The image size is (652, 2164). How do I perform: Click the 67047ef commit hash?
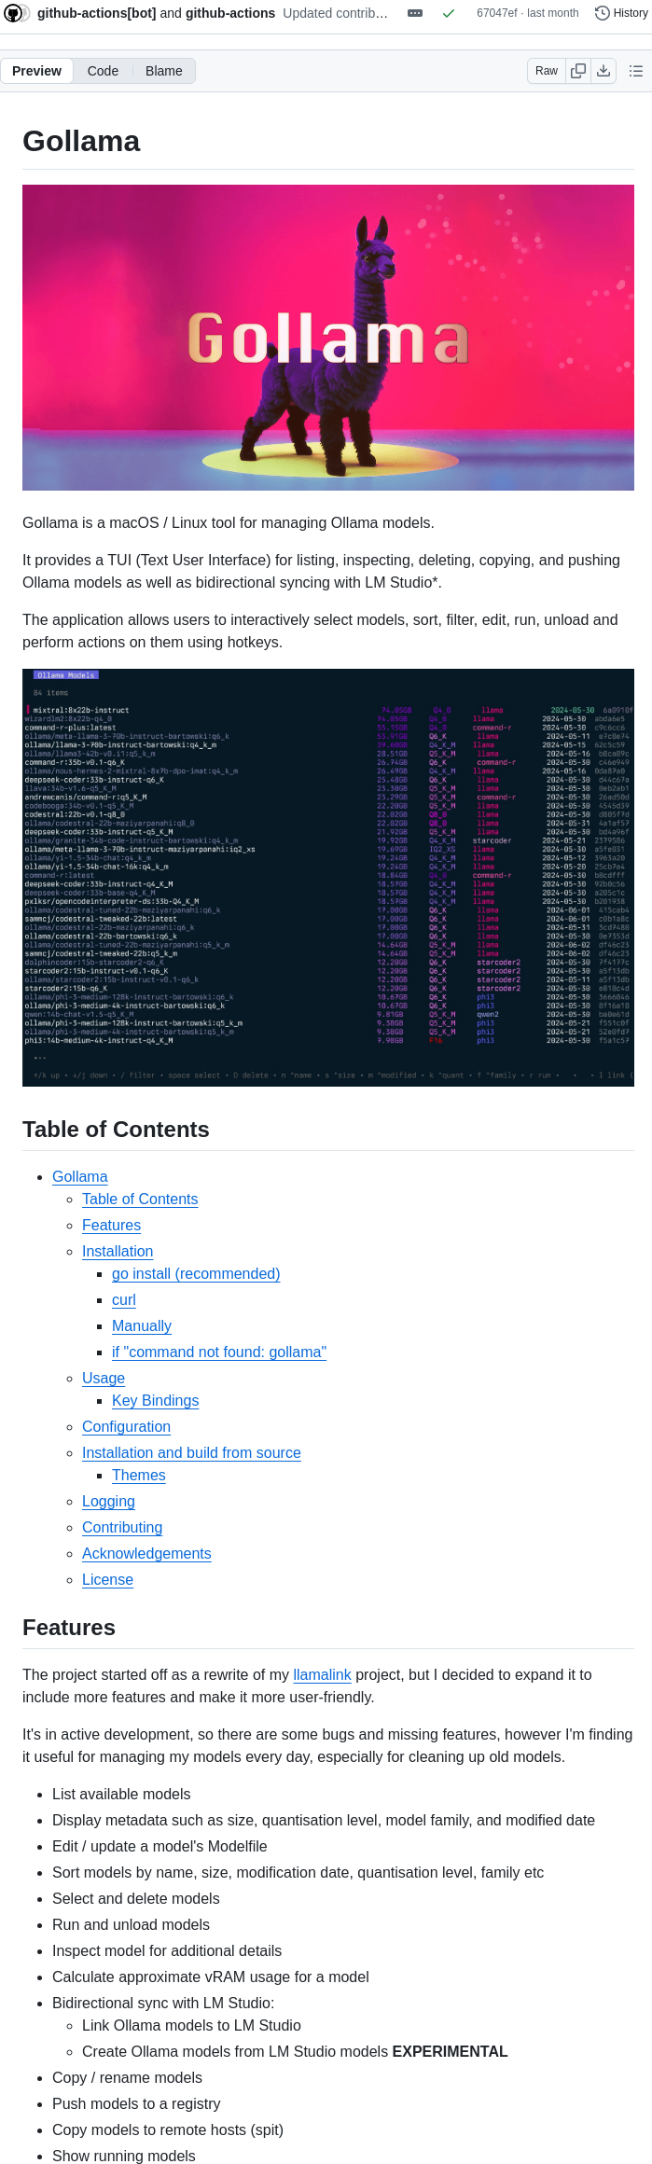[x=496, y=13]
